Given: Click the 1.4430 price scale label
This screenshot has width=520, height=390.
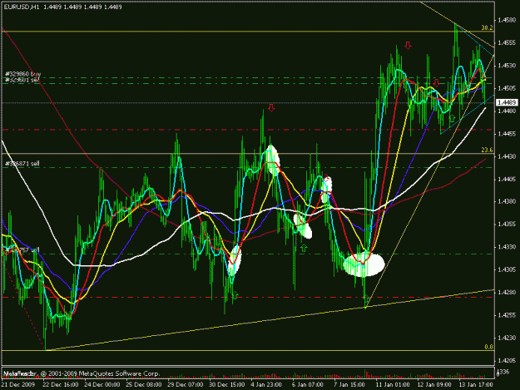Looking at the screenshot, I should point(507,156).
